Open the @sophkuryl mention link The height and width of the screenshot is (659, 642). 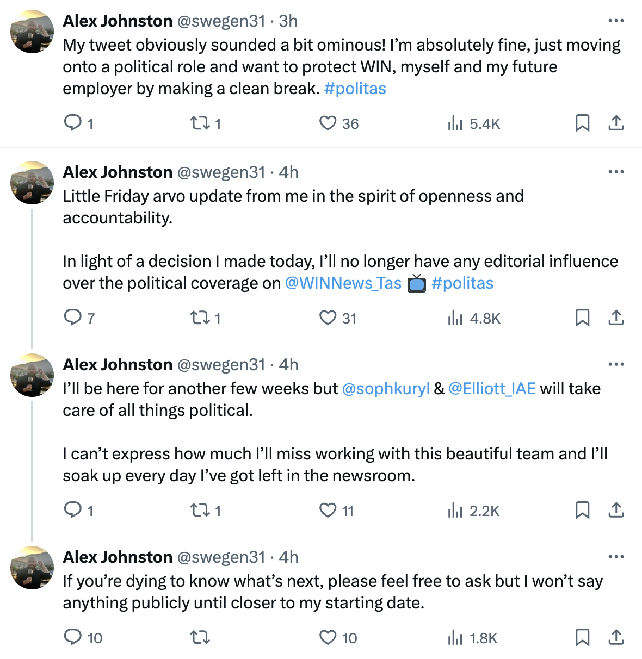(x=385, y=389)
